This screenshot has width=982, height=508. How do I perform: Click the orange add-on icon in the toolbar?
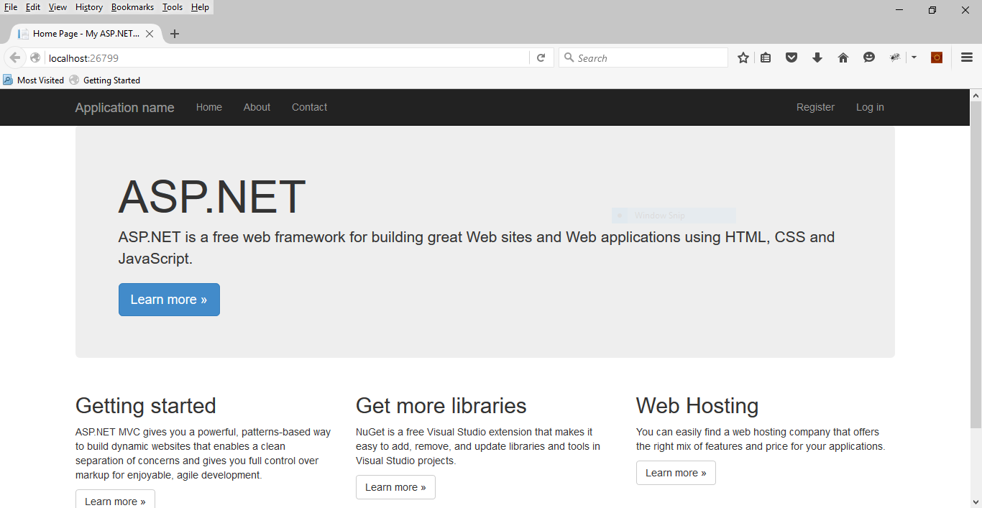936,57
